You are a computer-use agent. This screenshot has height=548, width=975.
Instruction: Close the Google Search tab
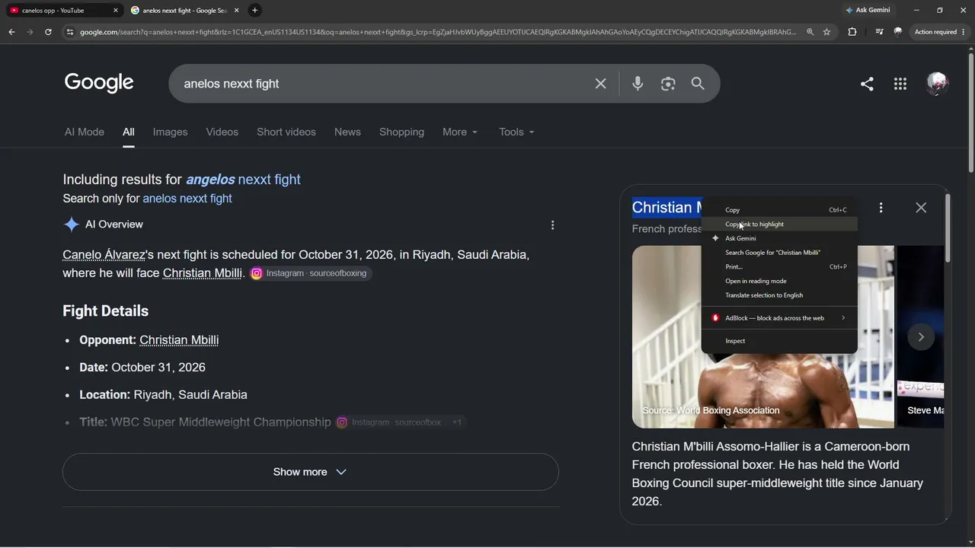[235, 11]
